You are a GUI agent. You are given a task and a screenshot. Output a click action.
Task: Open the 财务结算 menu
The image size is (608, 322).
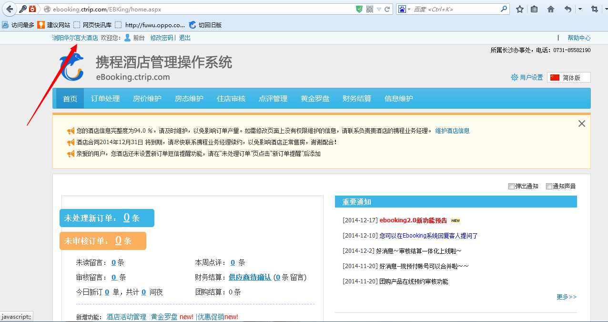(x=357, y=98)
